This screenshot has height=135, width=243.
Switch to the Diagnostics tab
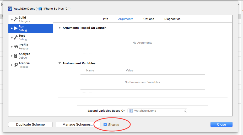[x=172, y=19]
